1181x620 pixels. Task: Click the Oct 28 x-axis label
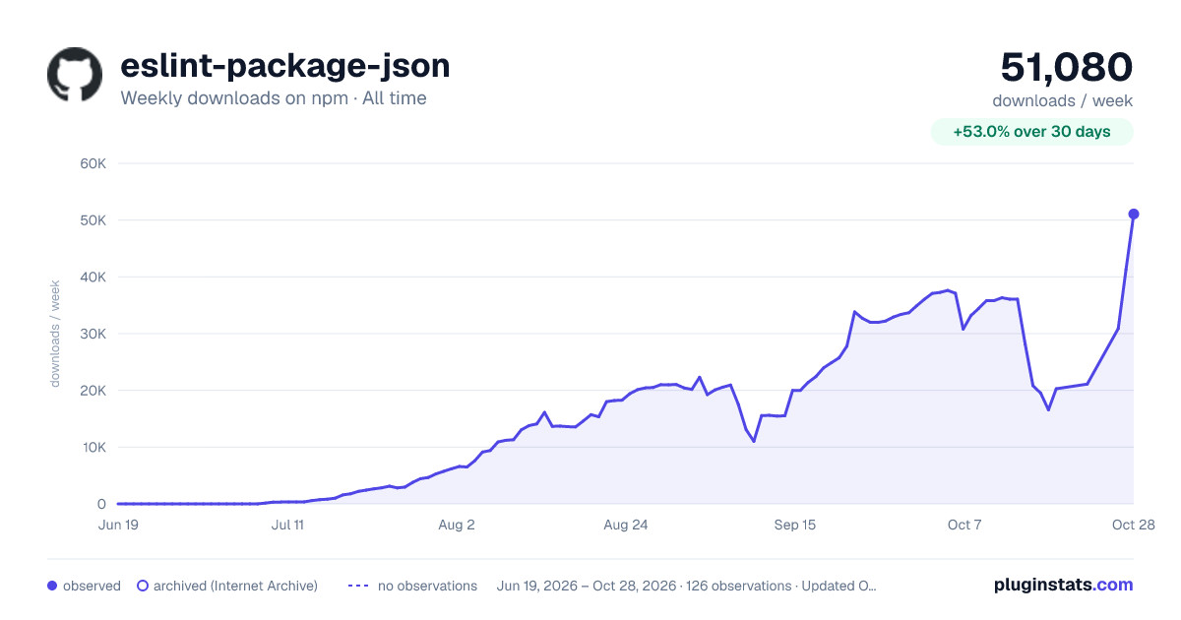pyautogui.click(x=1134, y=525)
